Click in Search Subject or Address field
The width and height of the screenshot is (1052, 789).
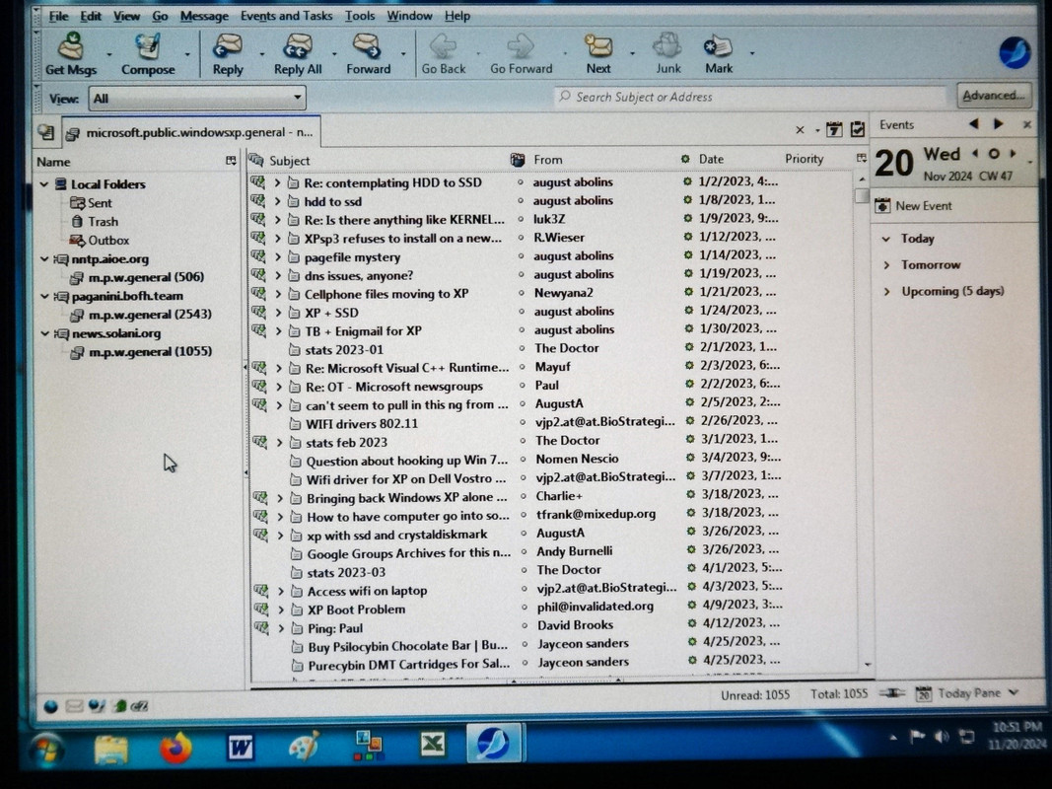click(750, 97)
